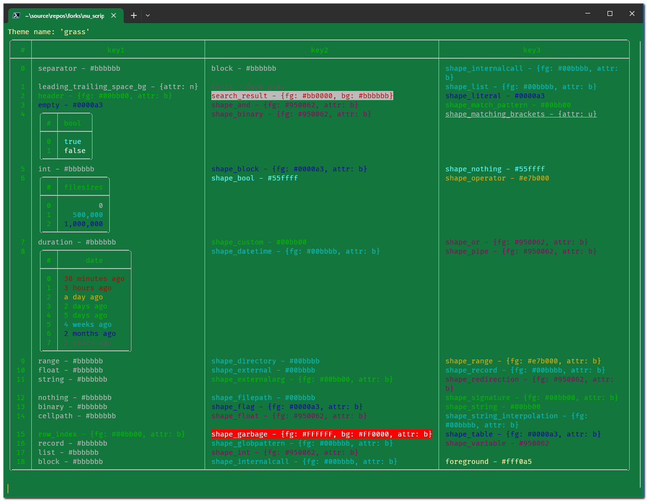Select the ~\source\repos\forks\nu_scrip tab
This screenshot has width=647, height=501.
click(65, 15)
